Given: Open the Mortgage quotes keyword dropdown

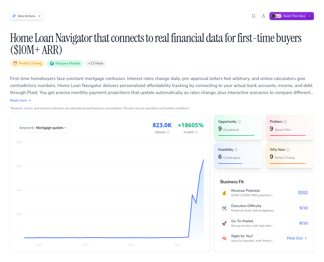Looking at the screenshot, I should (43, 128).
